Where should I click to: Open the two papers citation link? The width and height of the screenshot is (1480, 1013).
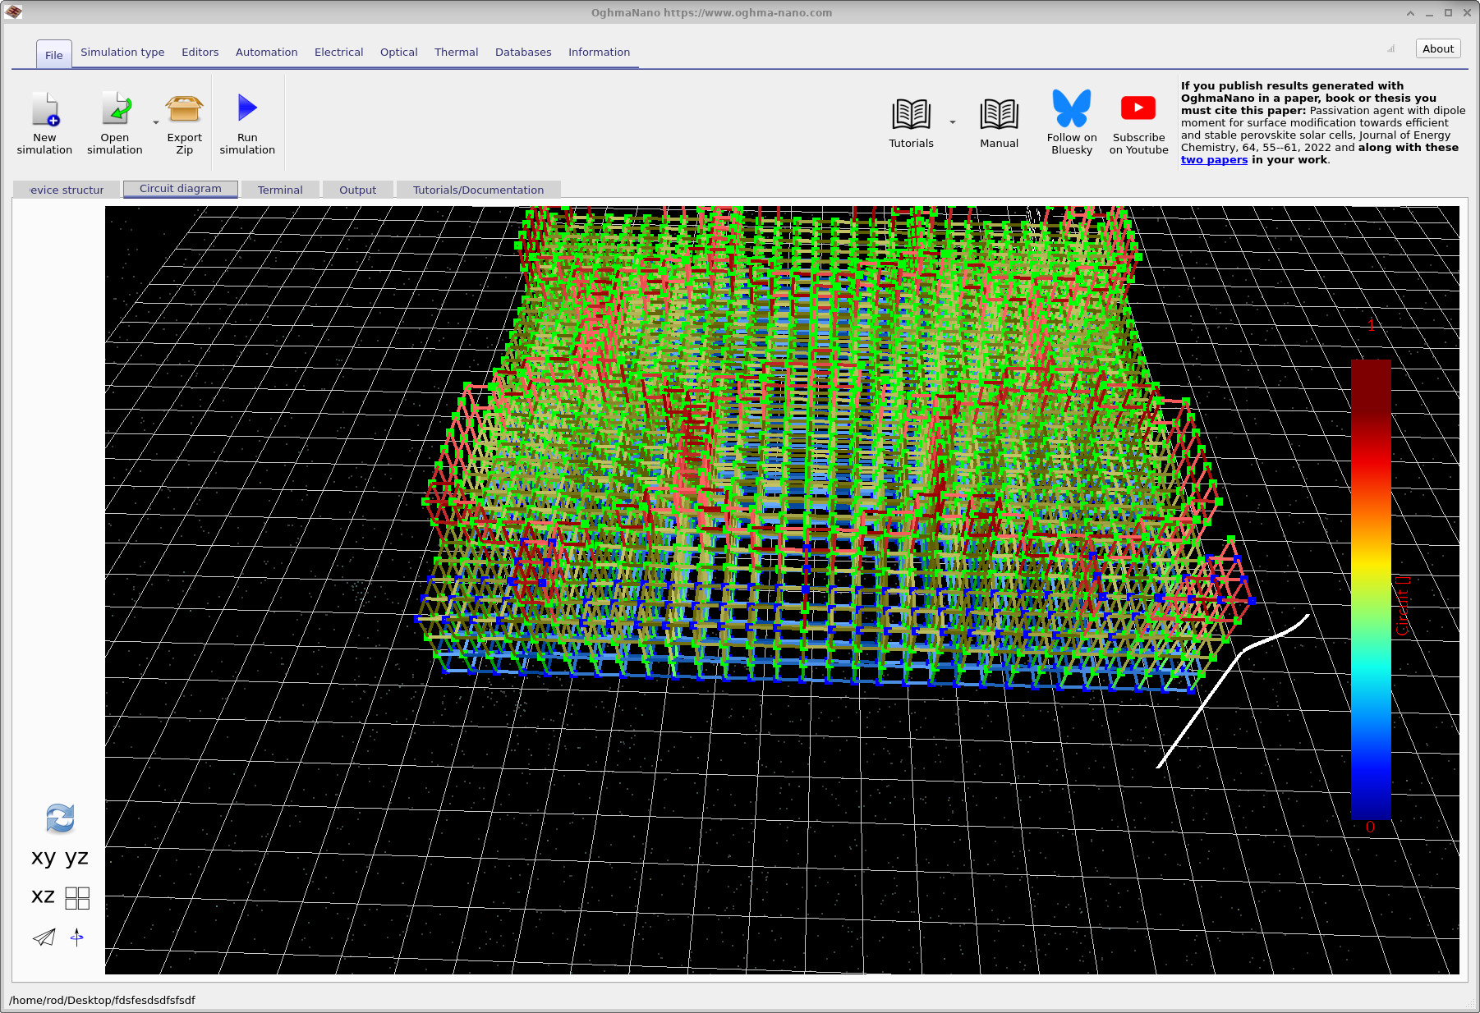coord(1214,160)
